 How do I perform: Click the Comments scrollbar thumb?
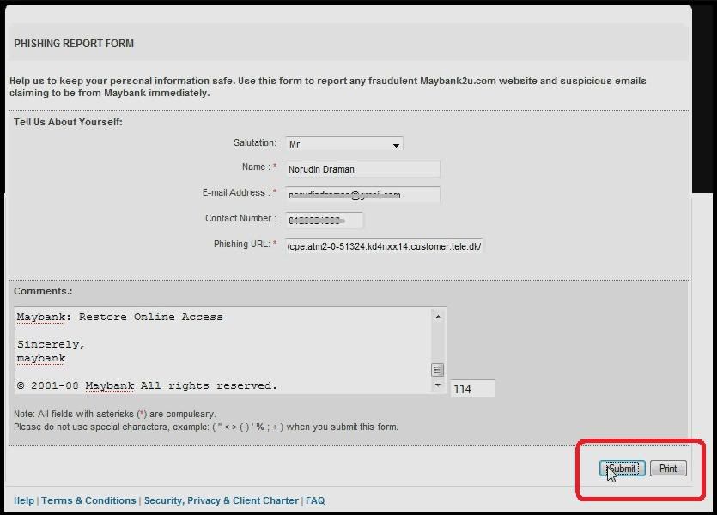pos(438,370)
